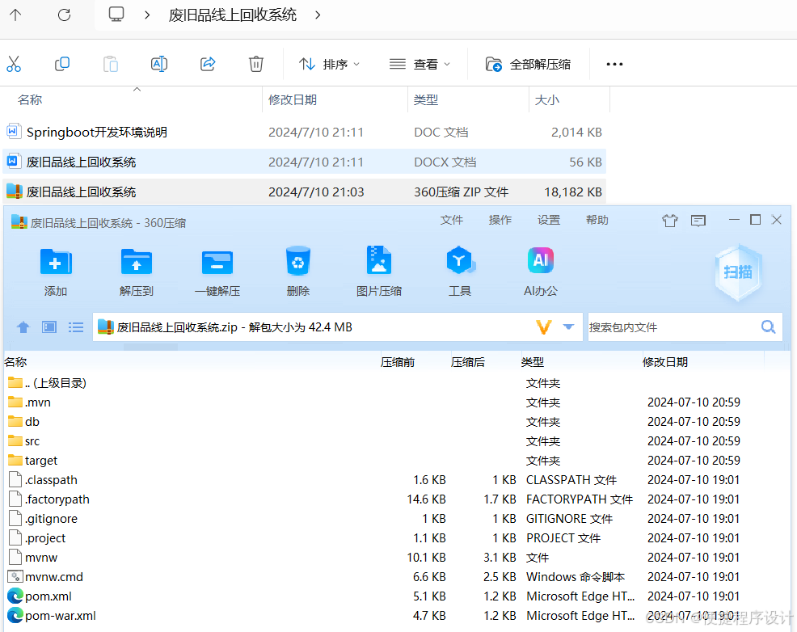
Task: Sort Explorer by 名称 column
Action: [x=29, y=99]
